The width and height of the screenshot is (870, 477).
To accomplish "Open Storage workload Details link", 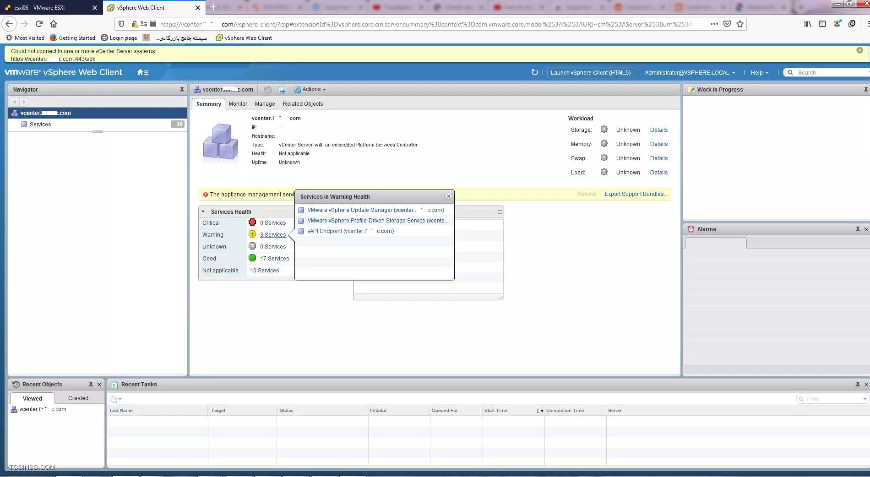I will pos(658,130).
